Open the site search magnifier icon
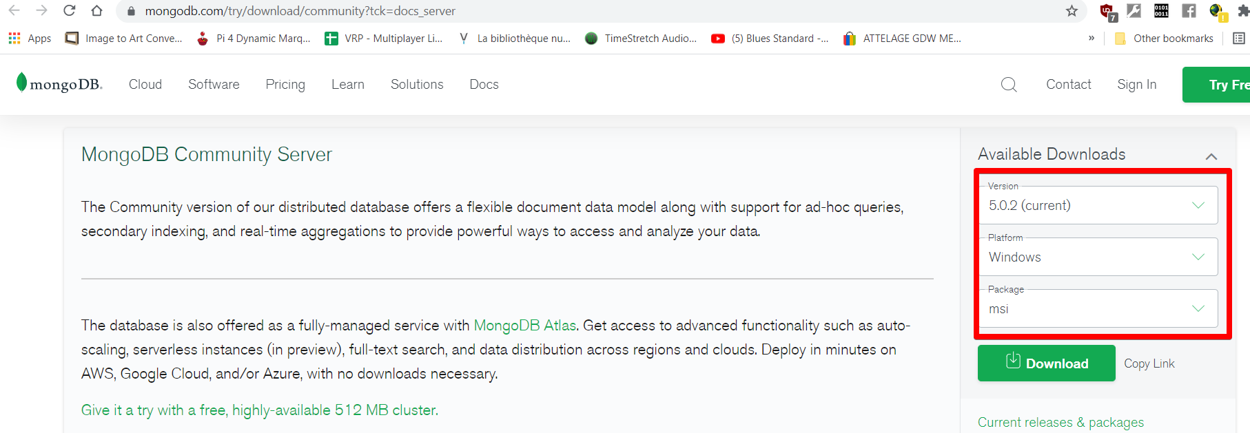Image resolution: width=1250 pixels, height=433 pixels. click(x=1009, y=85)
